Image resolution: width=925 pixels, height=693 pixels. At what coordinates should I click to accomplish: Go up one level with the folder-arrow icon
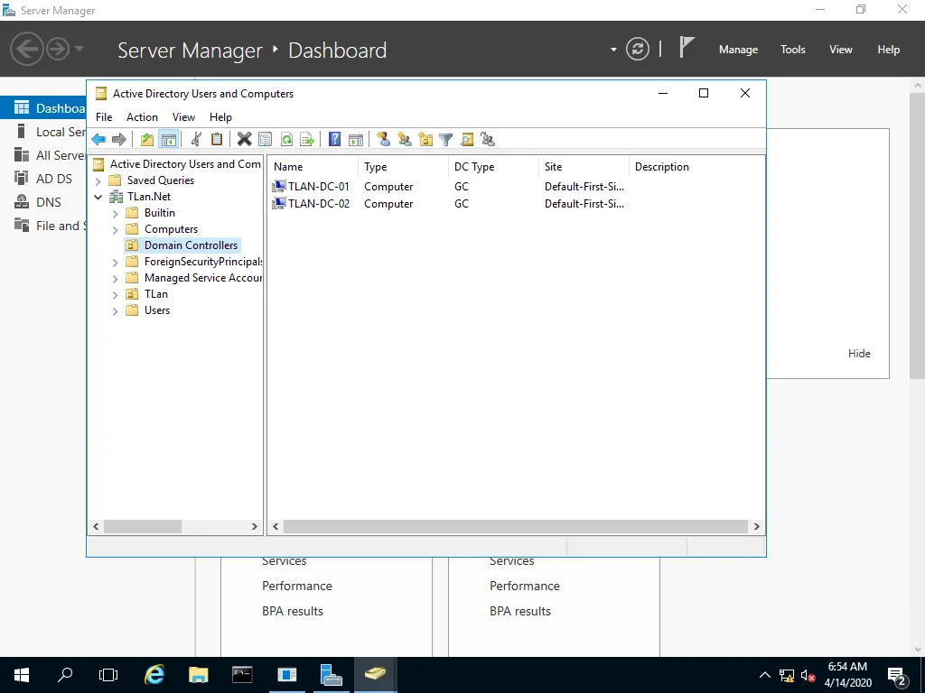click(x=147, y=140)
